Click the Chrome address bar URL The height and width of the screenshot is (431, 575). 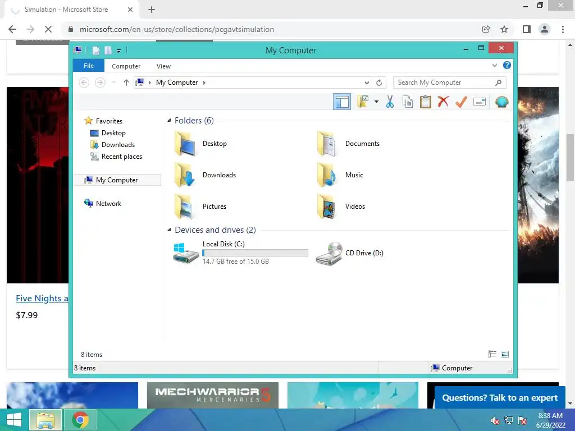coord(177,29)
